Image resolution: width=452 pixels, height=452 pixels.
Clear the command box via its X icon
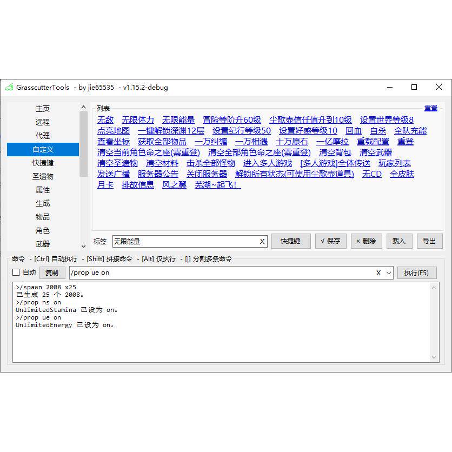coord(378,272)
